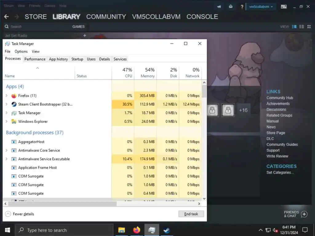Click the Task Manager taskbar icon
Screen dimensions: 315x236
152,230
